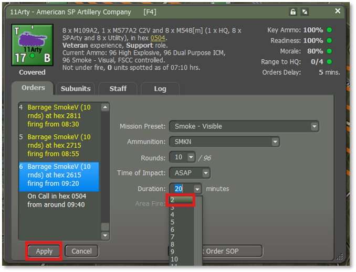Click the green Morale status indicator
The height and width of the screenshot is (272, 356).
point(329,51)
